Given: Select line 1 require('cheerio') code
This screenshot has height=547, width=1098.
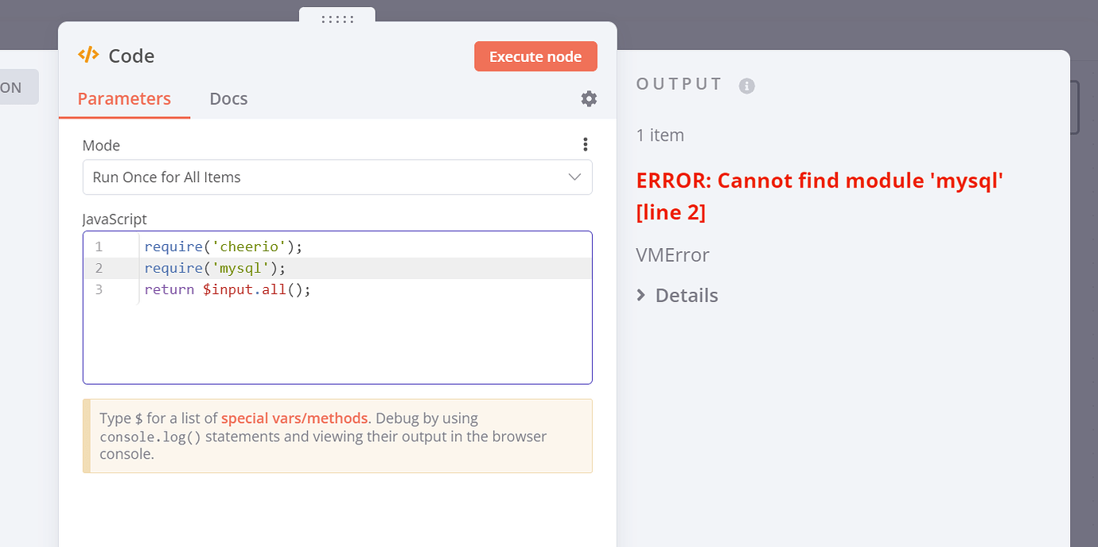Looking at the screenshot, I should (224, 246).
